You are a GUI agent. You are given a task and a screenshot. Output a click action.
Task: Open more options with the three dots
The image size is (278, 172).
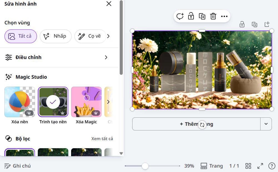224,16
